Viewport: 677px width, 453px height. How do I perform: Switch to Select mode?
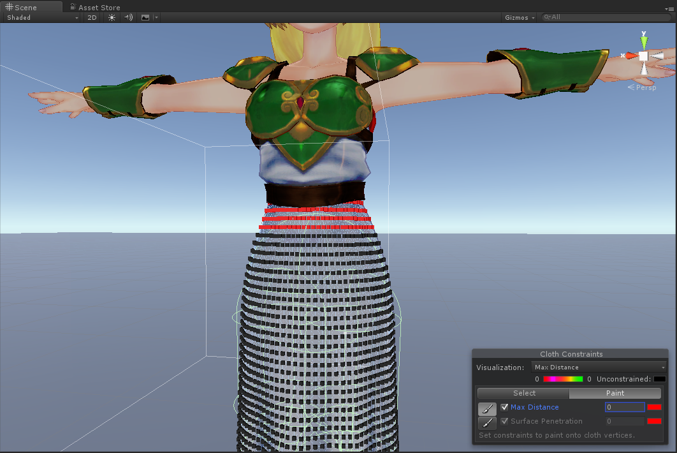[524, 393]
